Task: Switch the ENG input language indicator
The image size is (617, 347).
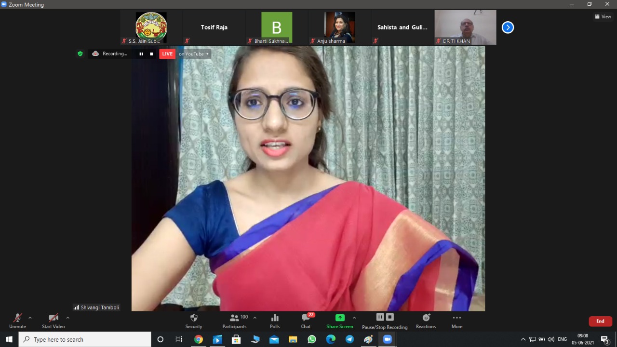Action: [x=562, y=339]
